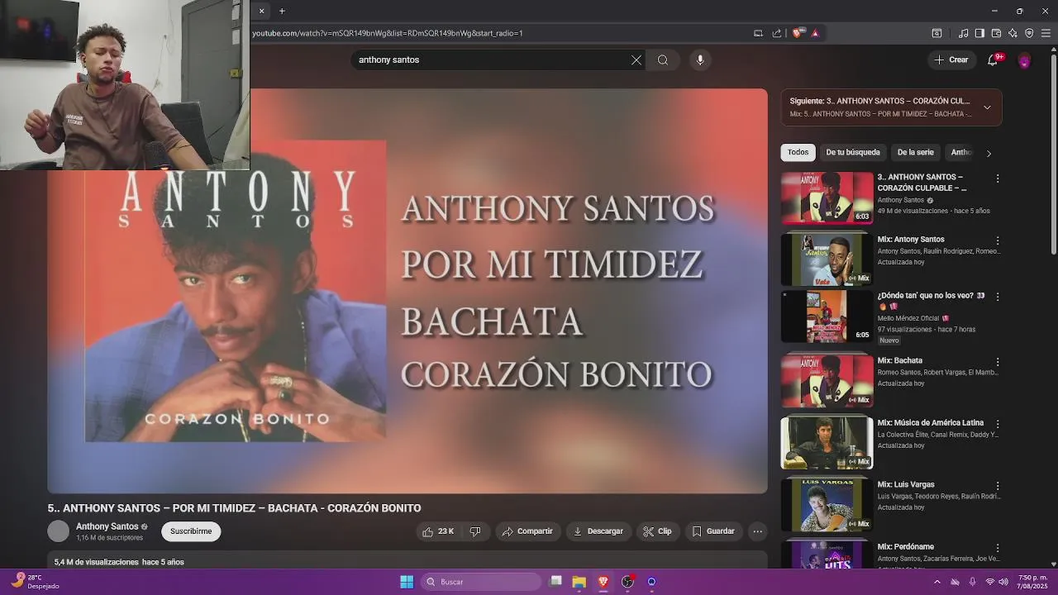Open a new browser tab with plus
This screenshot has height=595, width=1058.
tap(282, 11)
